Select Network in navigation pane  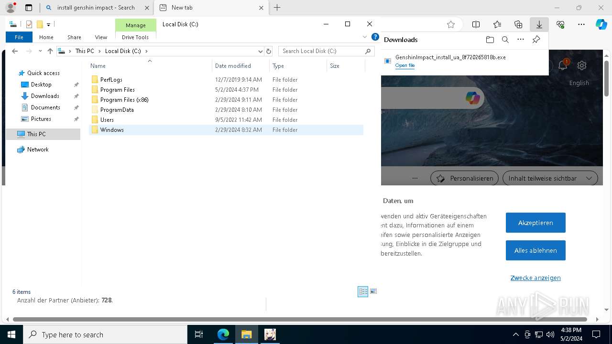click(x=38, y=150)
